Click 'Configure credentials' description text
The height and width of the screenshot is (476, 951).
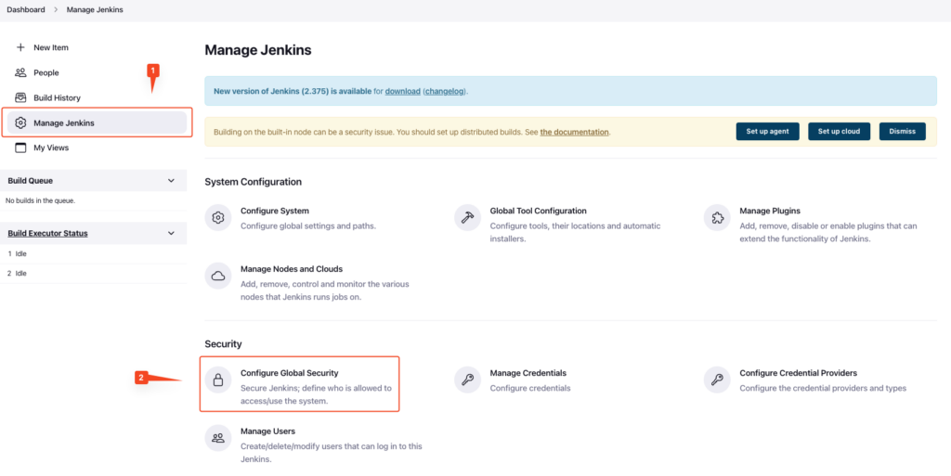click(x=530, y=388)
